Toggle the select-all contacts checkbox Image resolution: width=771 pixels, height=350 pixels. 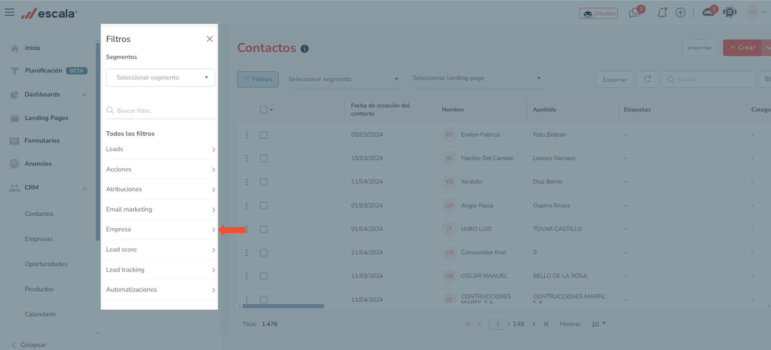(264, 110)
